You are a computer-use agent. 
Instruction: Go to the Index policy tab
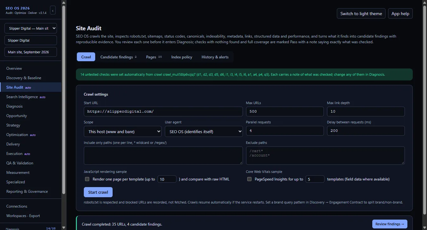click(182, 57)
